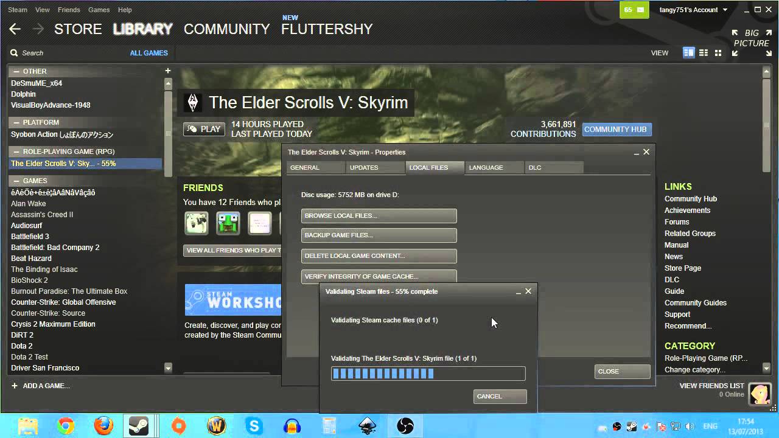Open the green frog friend avatar
Image resolution: width=779 pixels, height=438 pixels.
228,223
